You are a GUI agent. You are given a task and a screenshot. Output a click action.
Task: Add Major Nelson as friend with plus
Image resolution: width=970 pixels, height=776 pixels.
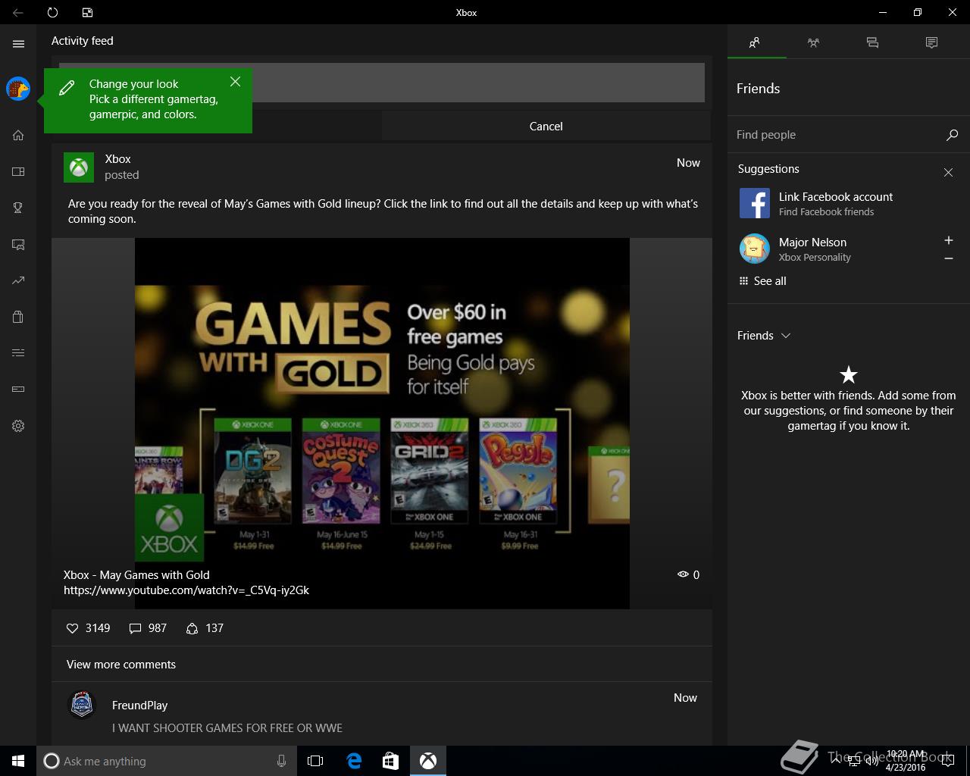[x=948, y=240]
